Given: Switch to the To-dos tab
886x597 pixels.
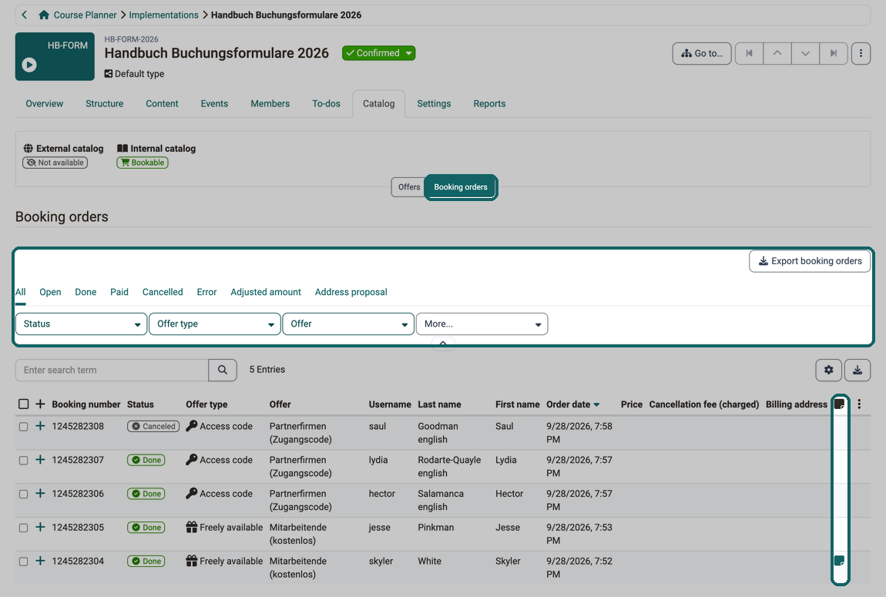Looking at the screenshot, I should pos(327,104).
